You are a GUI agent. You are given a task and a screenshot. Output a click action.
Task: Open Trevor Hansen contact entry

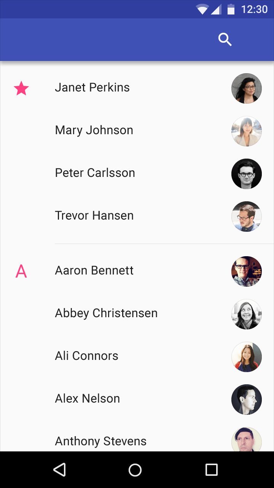point(137,217)
